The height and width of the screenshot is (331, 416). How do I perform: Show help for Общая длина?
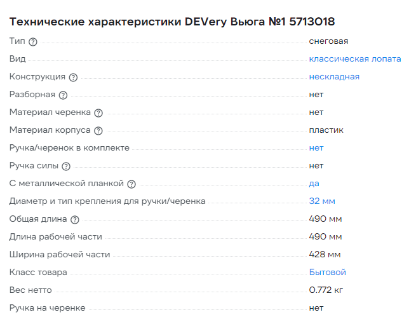75,219
